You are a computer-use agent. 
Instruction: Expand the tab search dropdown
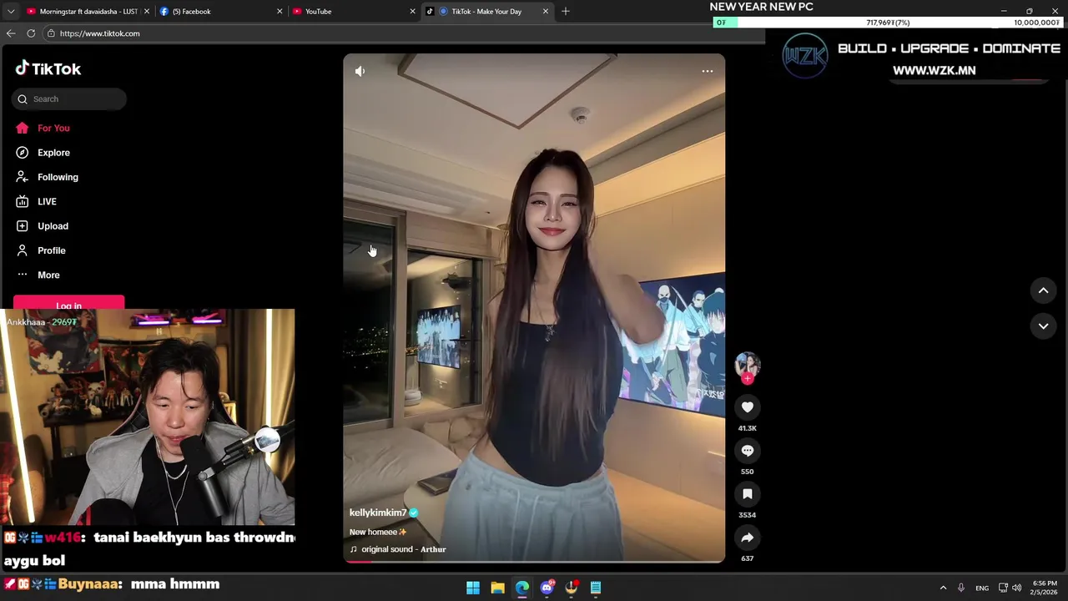click(10, 11)
